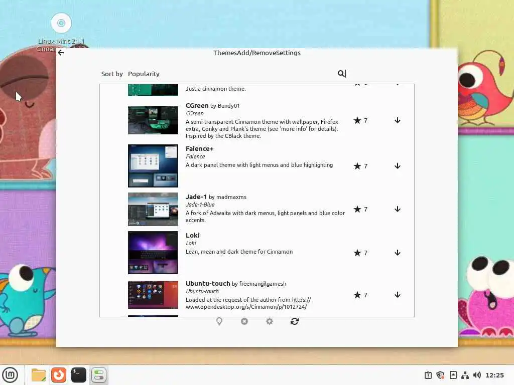Image resolution: width=514 pixels, height=385 pixels.
Task: Open the Terminal from the panel
Action: click(x=79, y=375)
